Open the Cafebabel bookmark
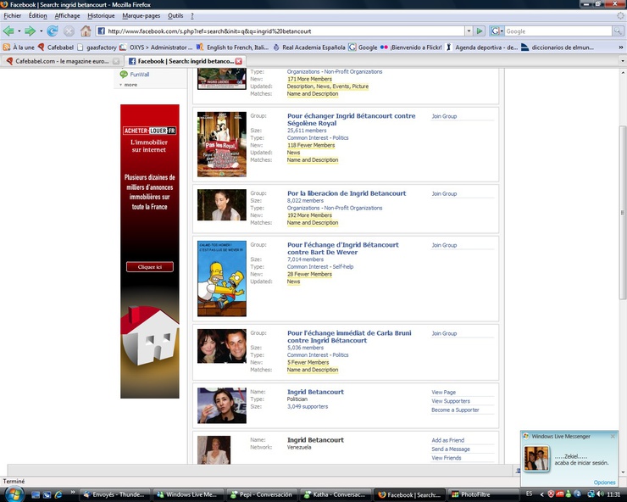Screen dimensions: 627x502 click(56, 47)
